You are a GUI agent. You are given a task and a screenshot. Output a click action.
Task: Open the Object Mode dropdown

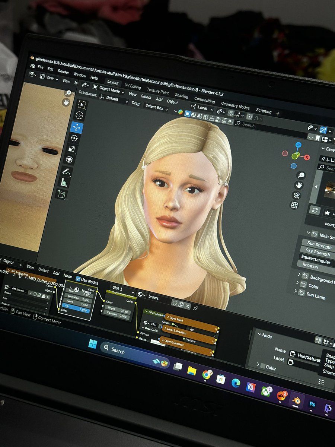tap(108, 90)
